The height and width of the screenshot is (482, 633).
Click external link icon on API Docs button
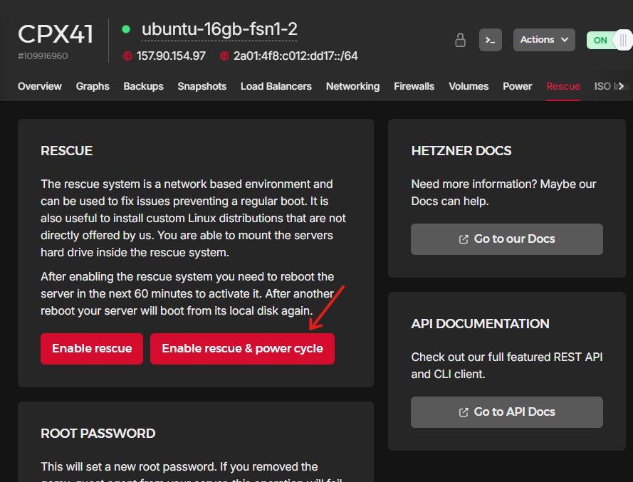[x=464, y=412]
